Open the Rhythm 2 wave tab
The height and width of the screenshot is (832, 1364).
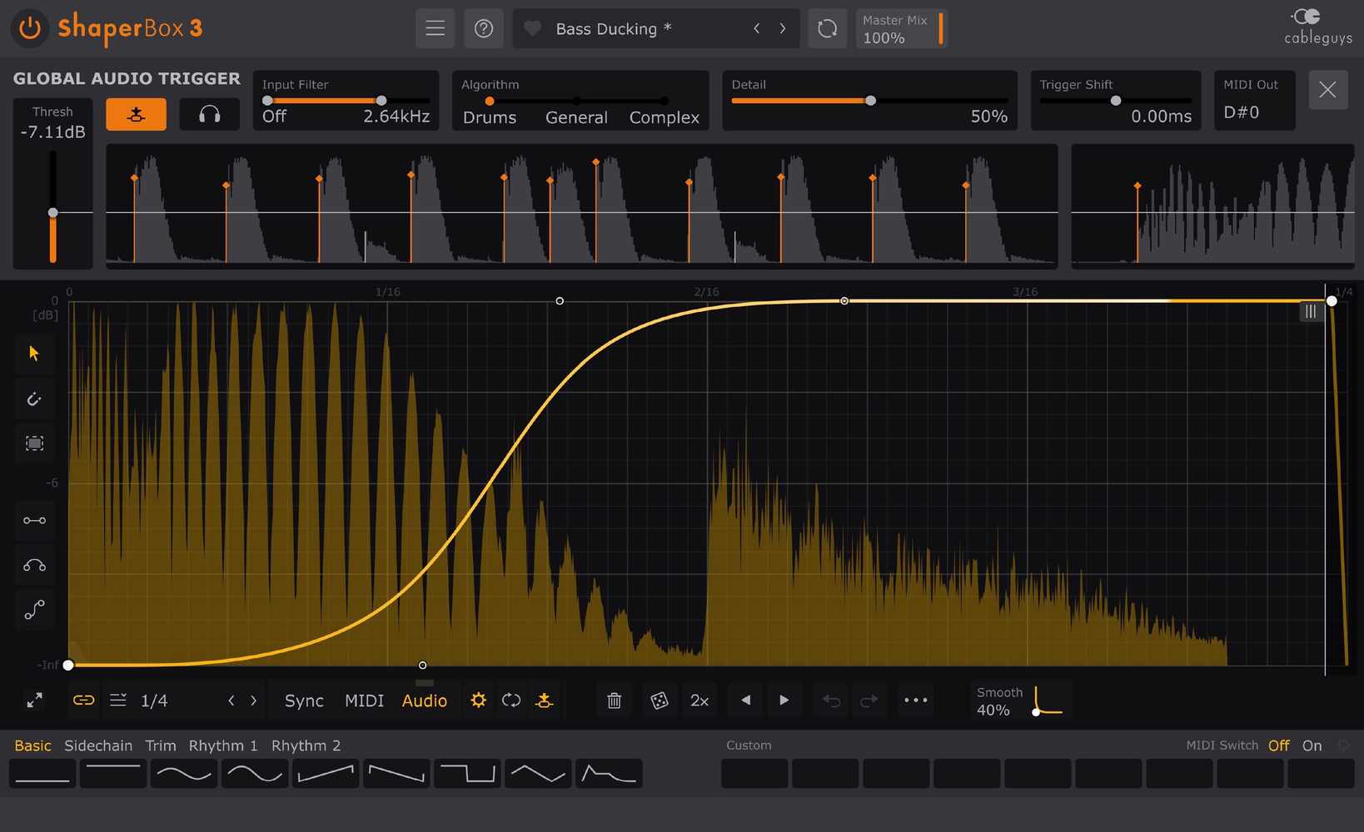tap(306, 745)
